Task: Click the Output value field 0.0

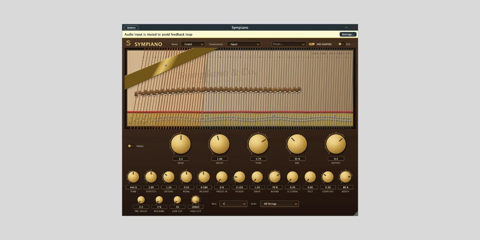Action: [x=336, y=159]
